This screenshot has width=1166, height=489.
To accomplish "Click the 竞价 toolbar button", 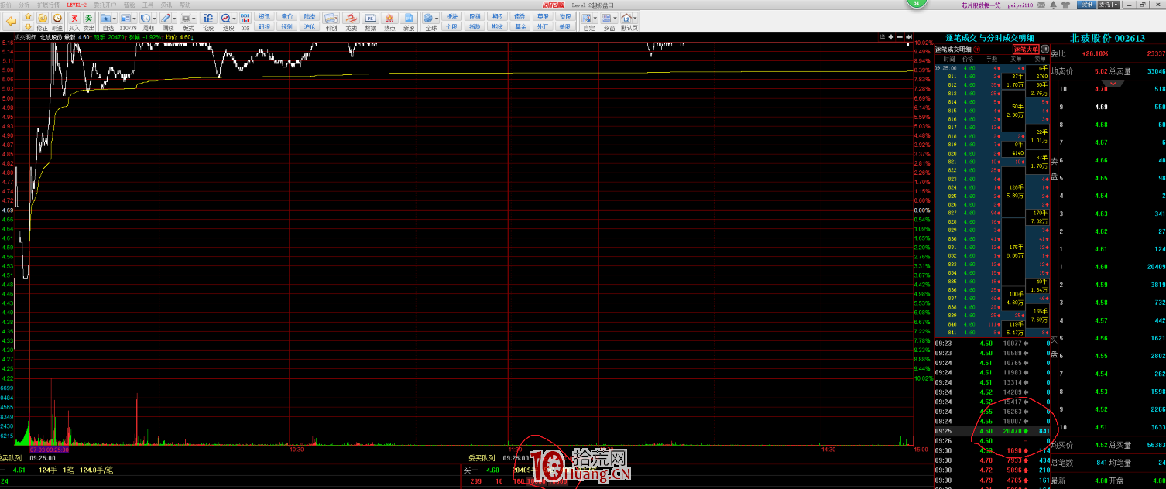I will [x=287, y=16].
